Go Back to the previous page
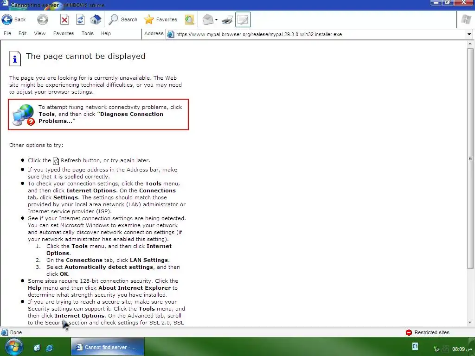Image resolution: width=475 pixels, height=356 pixels. coord(14,19)
